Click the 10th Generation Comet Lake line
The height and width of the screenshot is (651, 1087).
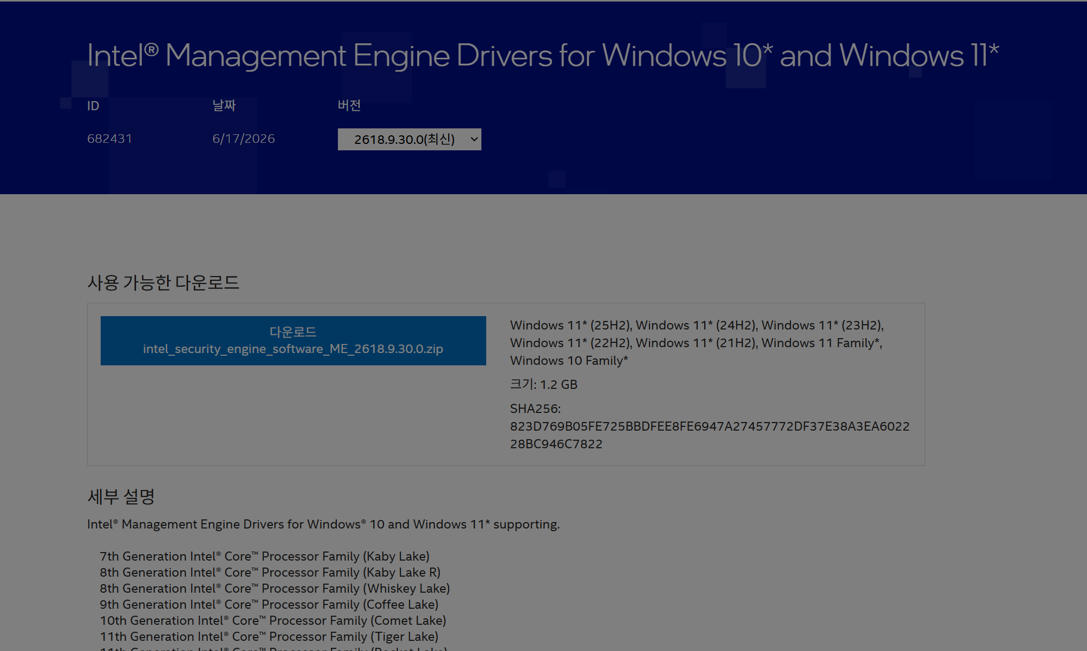pos(273,621)
